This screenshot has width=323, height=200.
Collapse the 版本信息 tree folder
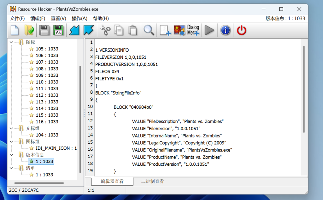click(x=12, y=155)
